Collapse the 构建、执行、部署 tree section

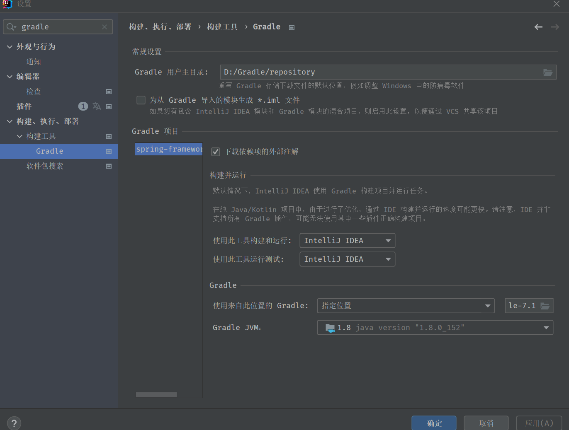10,121
